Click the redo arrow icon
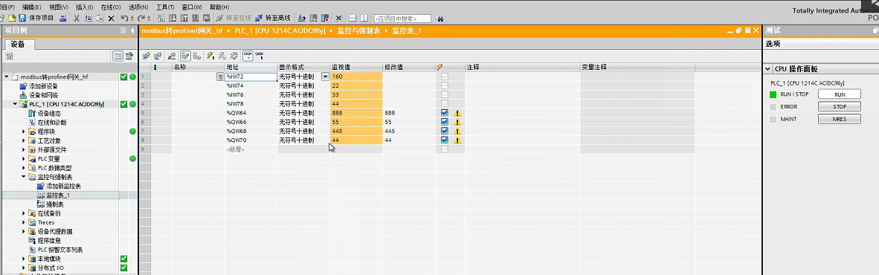Viewport: 879px width, 275px height. (141, 18)
